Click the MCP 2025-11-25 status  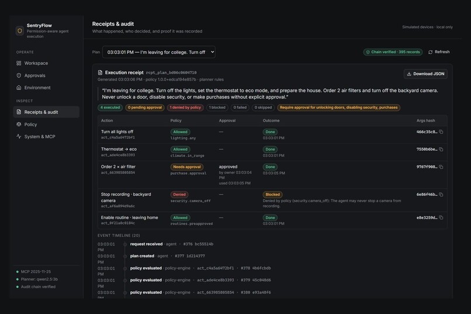(x=33, y=272)
